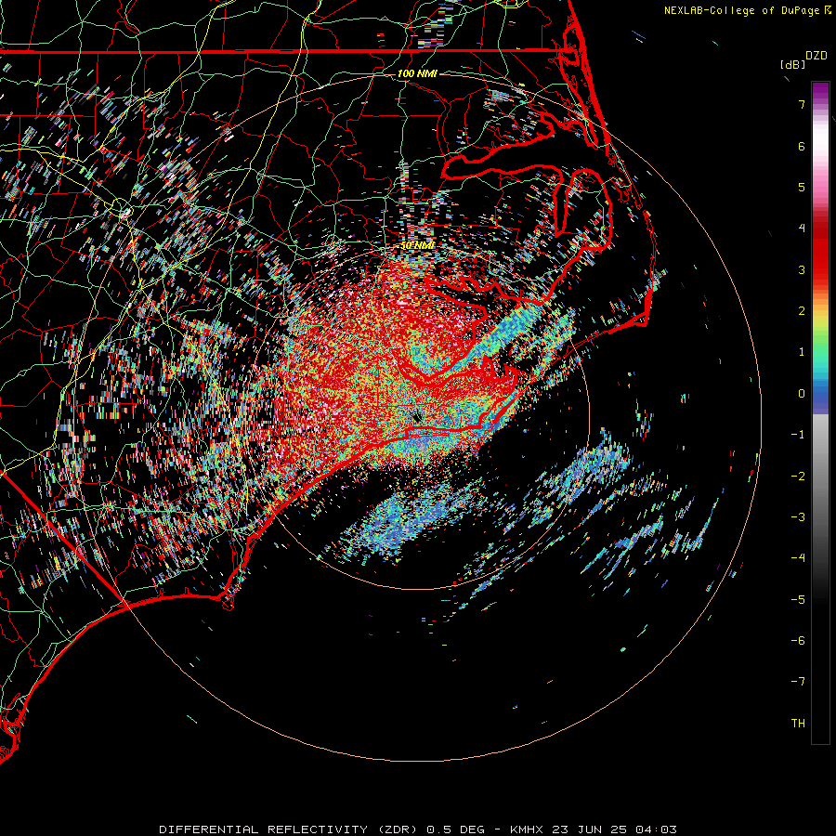Screen dimensions: 836x836
Task: Click the [dB] unit label
Action: [792, 64]
